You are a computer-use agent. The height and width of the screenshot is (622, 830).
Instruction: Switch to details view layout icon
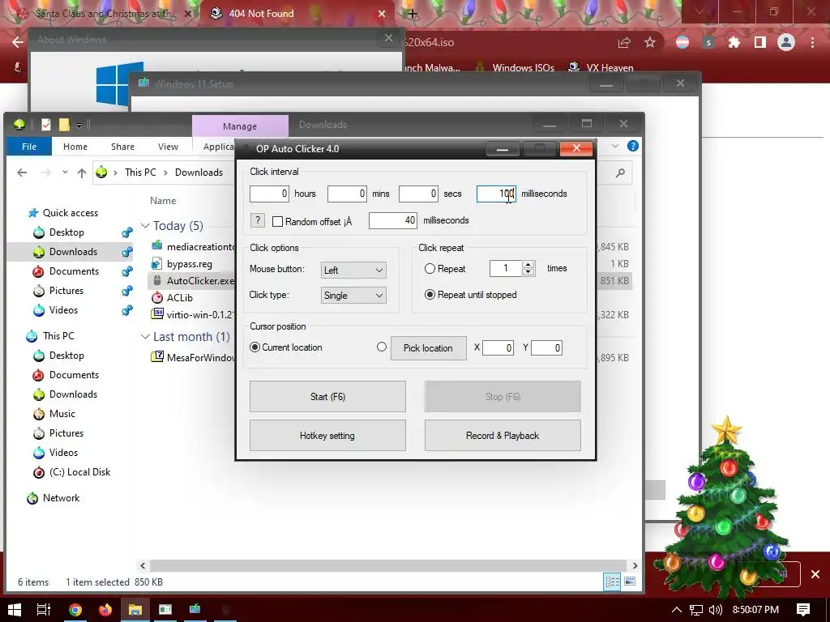coord(613,582)
